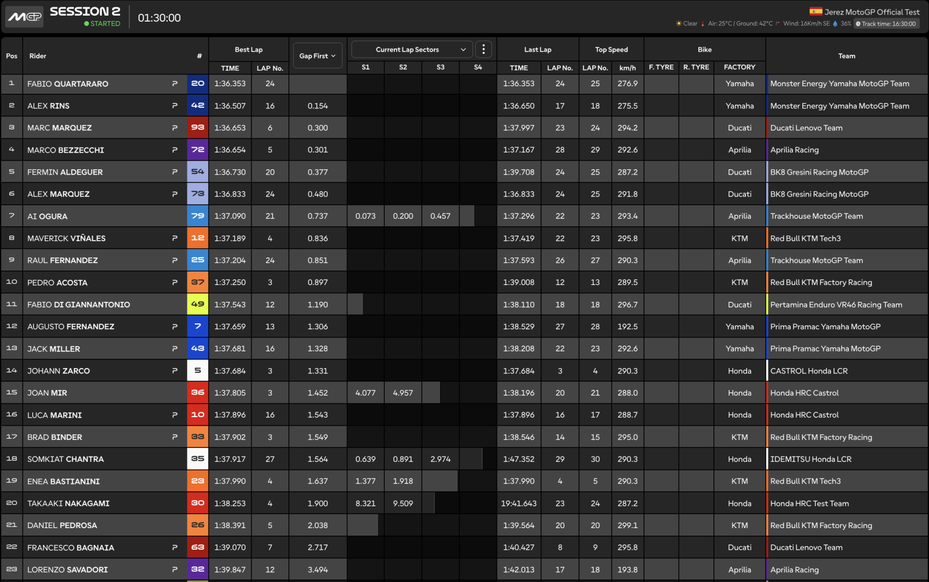Click yellow number 49 badge for Di Giannantonio
Screen dimensions: 929x582
click(x=198, y=304)
